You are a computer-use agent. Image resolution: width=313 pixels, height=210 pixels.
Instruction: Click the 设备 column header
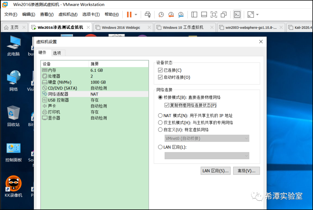pos(65,64)
